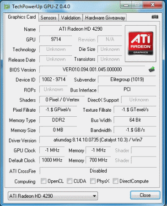Viewport: 167px width, 206px height.
Task: Click the DirectX Support Unknown field
Action: 139,100
